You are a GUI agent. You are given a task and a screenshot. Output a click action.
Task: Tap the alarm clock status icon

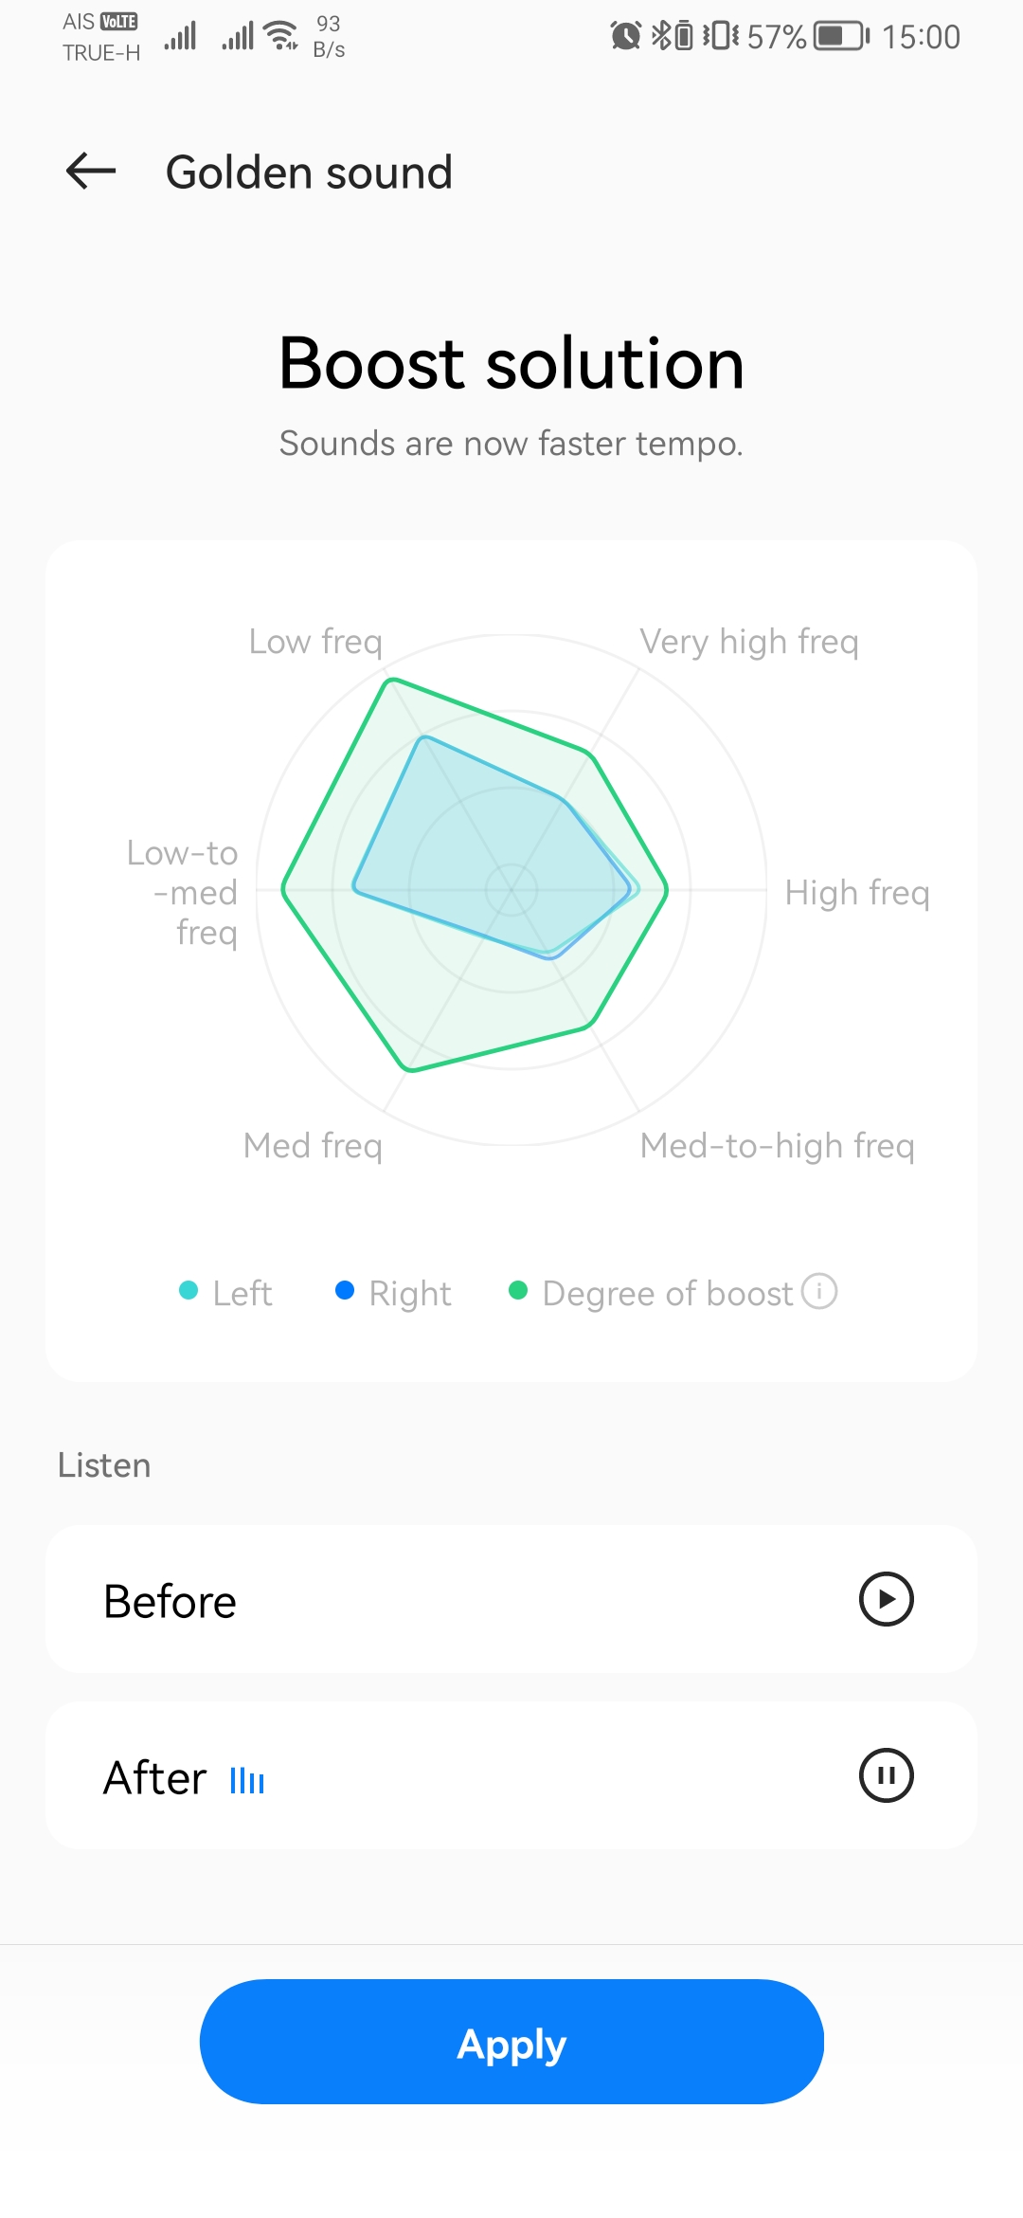tap(625, 37)
